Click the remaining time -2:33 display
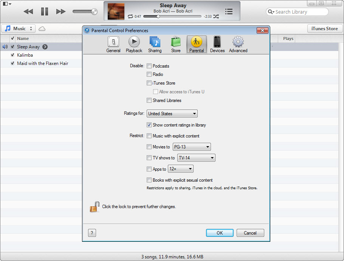 pyautogui.click(x=208, y=17)
